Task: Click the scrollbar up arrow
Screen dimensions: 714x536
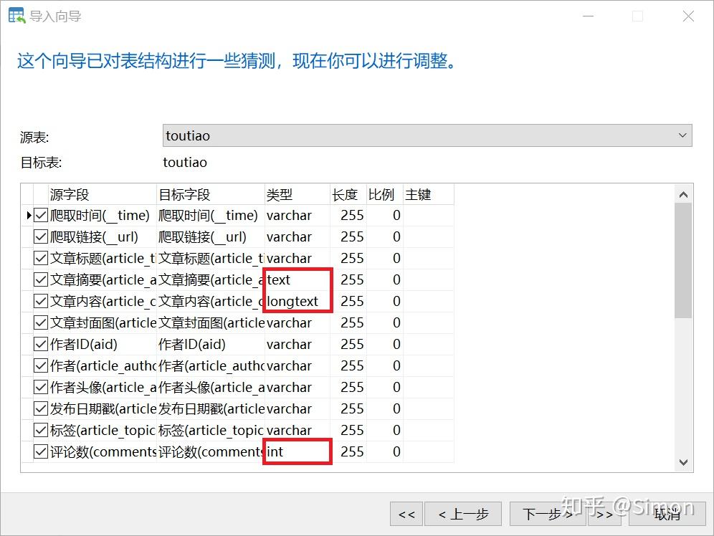Action: click(x=683, y=195)
